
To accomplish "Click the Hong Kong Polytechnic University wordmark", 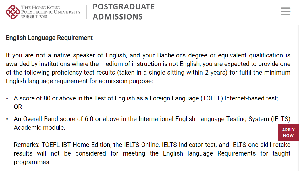I will (51, 10).
